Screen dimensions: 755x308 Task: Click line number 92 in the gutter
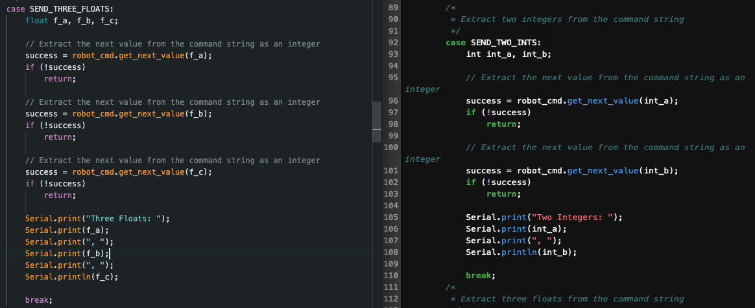(x=392, y=43)
